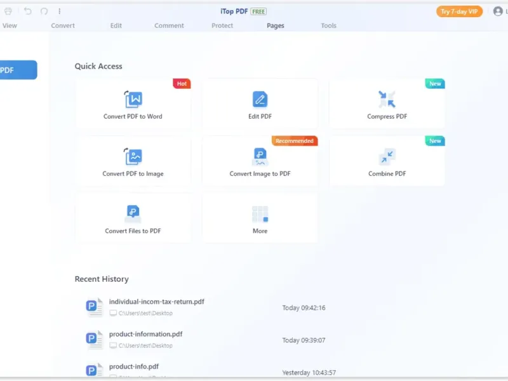Click the New badge on Compress PDF card
Image resolution: width=508 pixels, height=381 pixels.
[x=435, y=84]
